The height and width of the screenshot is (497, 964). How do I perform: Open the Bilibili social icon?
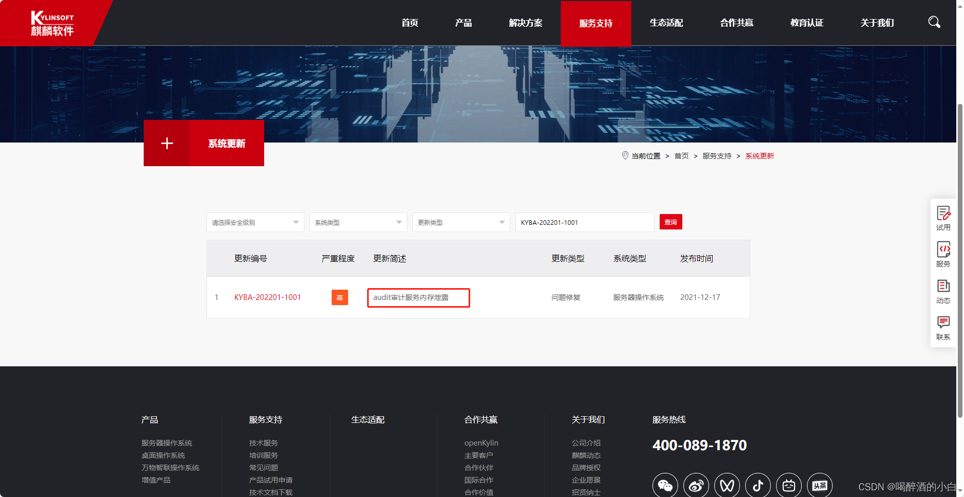(x=788, y=484)
